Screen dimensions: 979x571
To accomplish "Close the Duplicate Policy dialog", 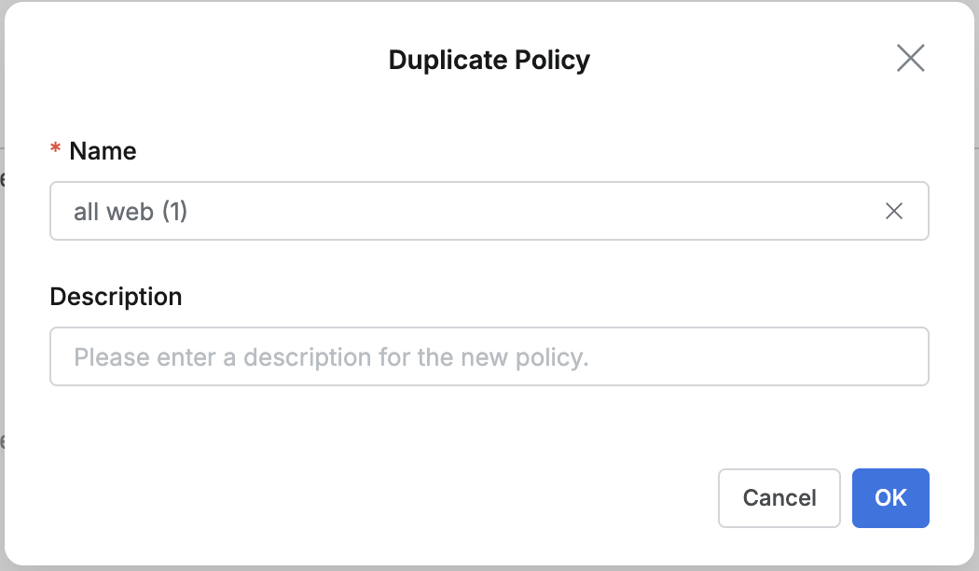I will tap(910, 58).
